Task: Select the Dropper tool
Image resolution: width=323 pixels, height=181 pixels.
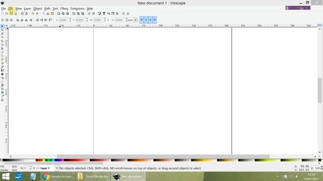Action: (2, 96)
